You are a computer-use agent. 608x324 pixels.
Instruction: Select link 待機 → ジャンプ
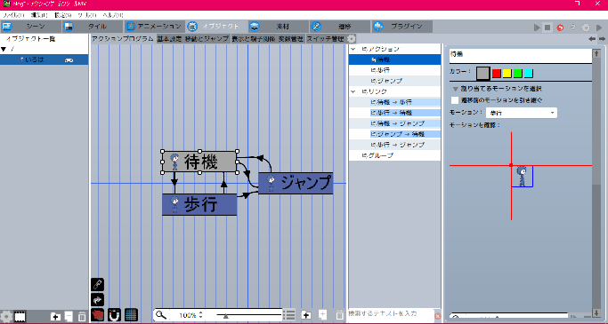point(394,123)
